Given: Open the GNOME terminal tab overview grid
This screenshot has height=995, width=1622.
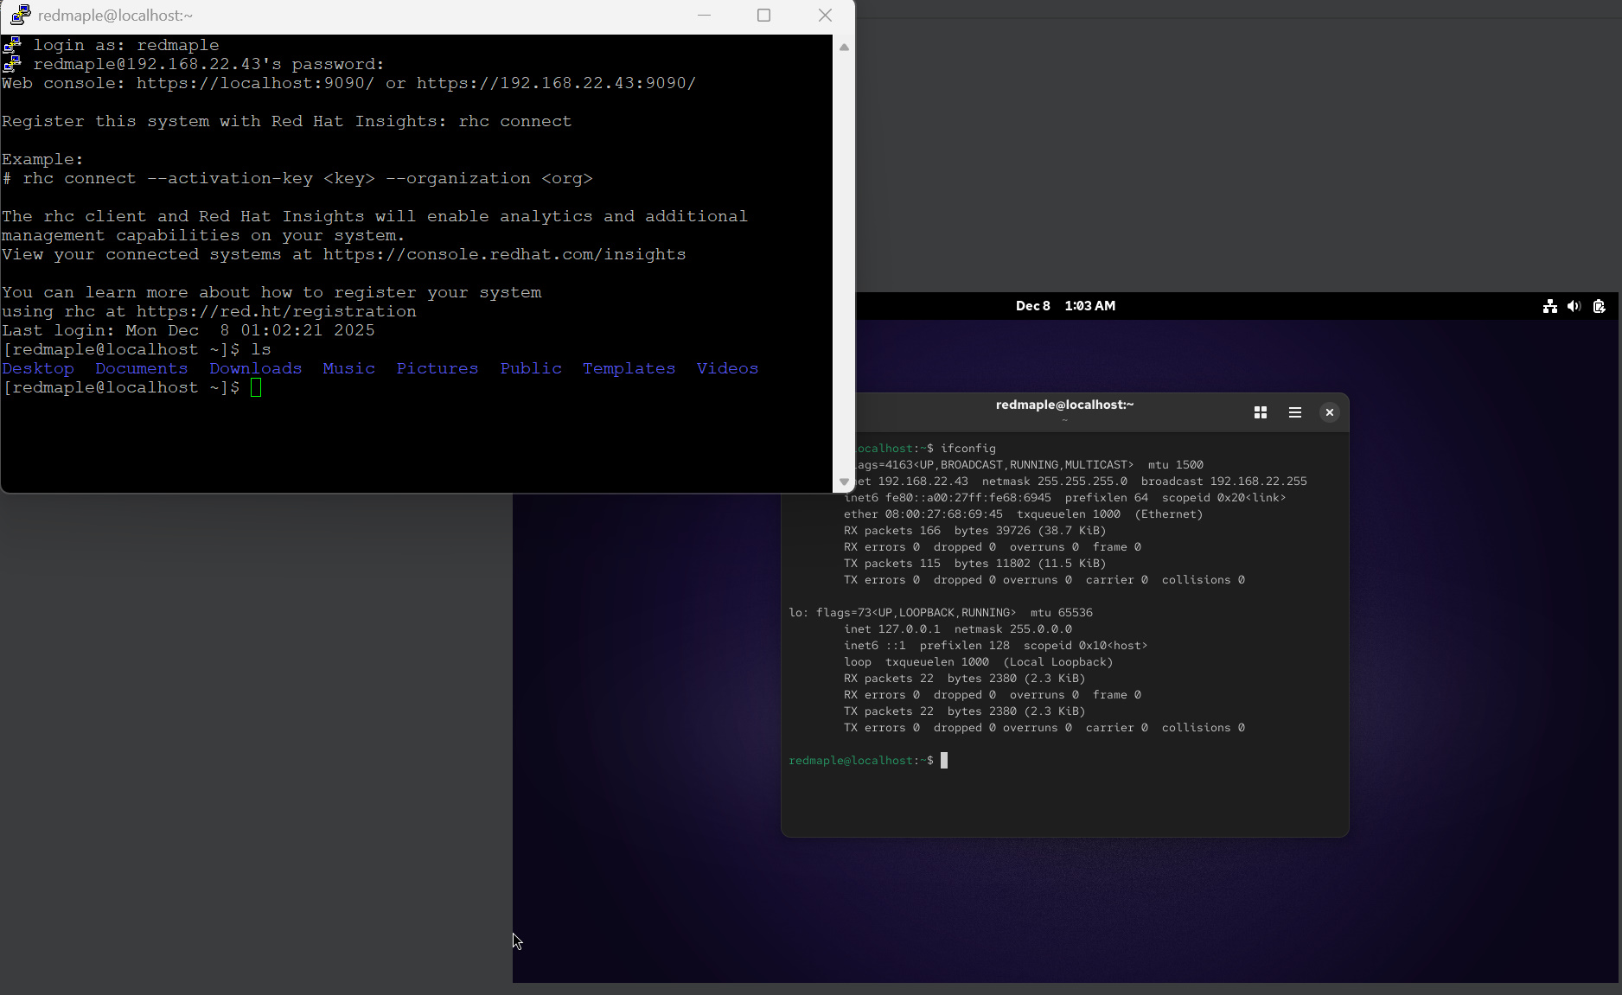Looking at the screenshot, I should click(x=1260, y=412).
